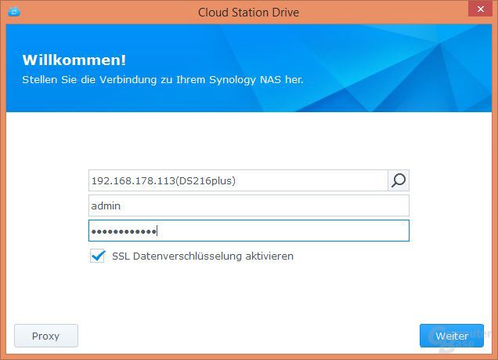Viewport: 498px width, 360px height.
Task: Click the magnifier search NAS icon
Action: 399,180
